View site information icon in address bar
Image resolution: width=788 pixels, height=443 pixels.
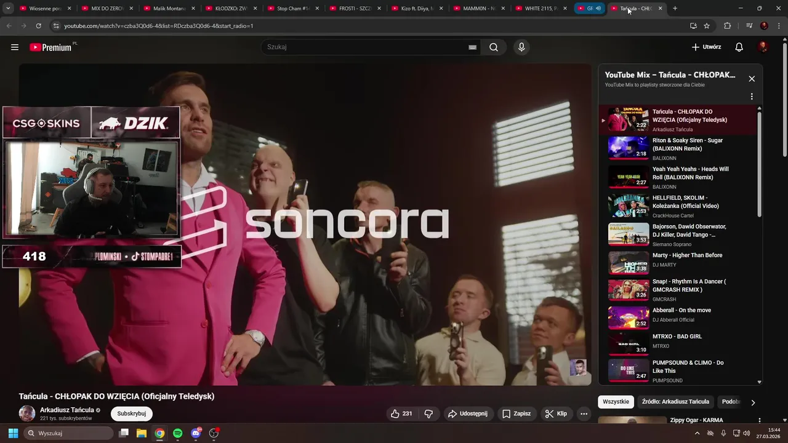point(55,26)
